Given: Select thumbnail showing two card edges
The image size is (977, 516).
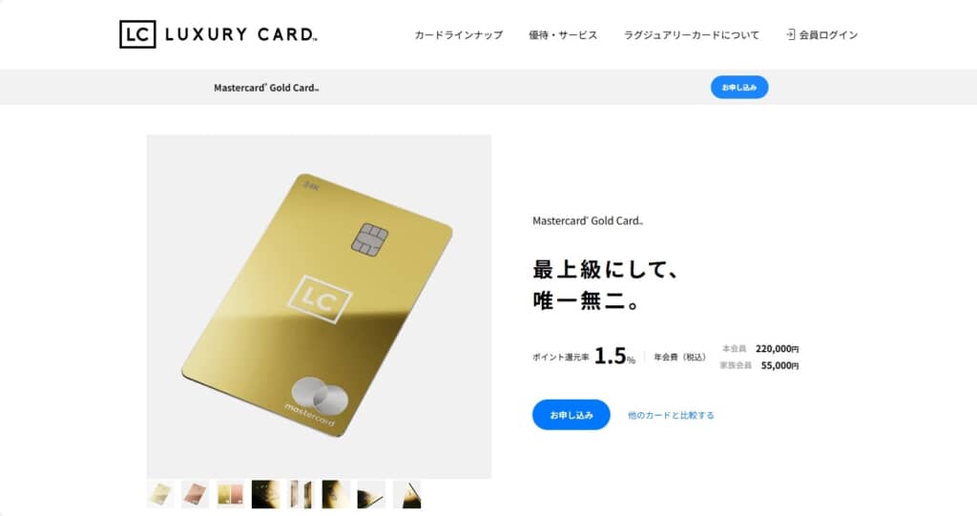Looking at the screenshot, I should pos(301,494).
